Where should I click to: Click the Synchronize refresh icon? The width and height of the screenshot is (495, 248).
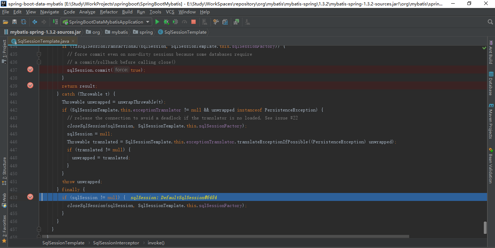[24, 22]
